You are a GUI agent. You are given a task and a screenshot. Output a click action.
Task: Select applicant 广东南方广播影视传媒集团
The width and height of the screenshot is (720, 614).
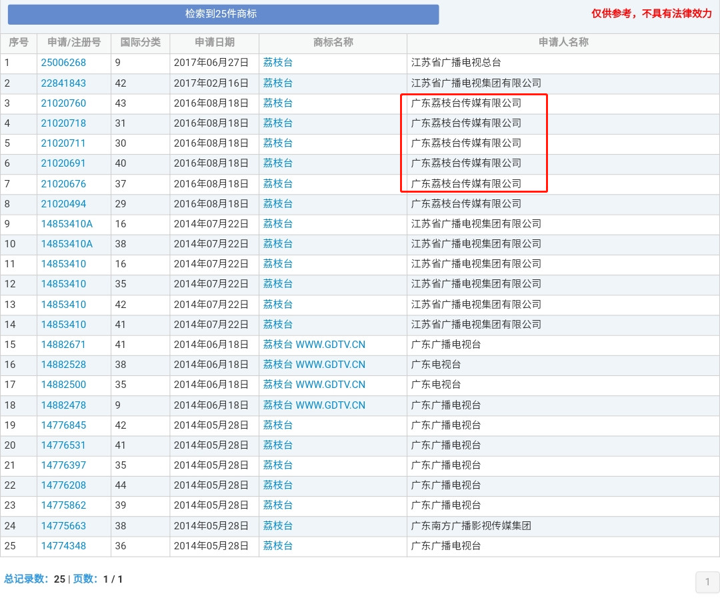tap(471, 526)
